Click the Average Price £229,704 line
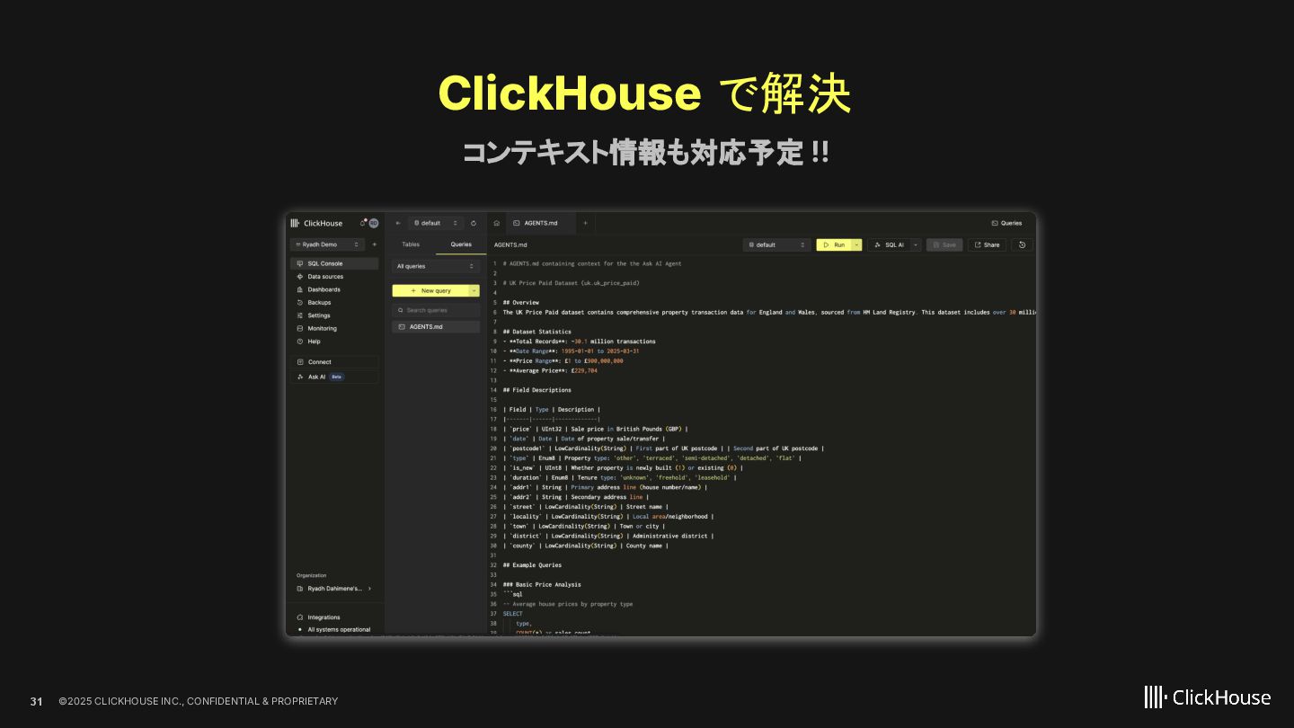This screenshot has width=1294, height=728. pos(550,370)
